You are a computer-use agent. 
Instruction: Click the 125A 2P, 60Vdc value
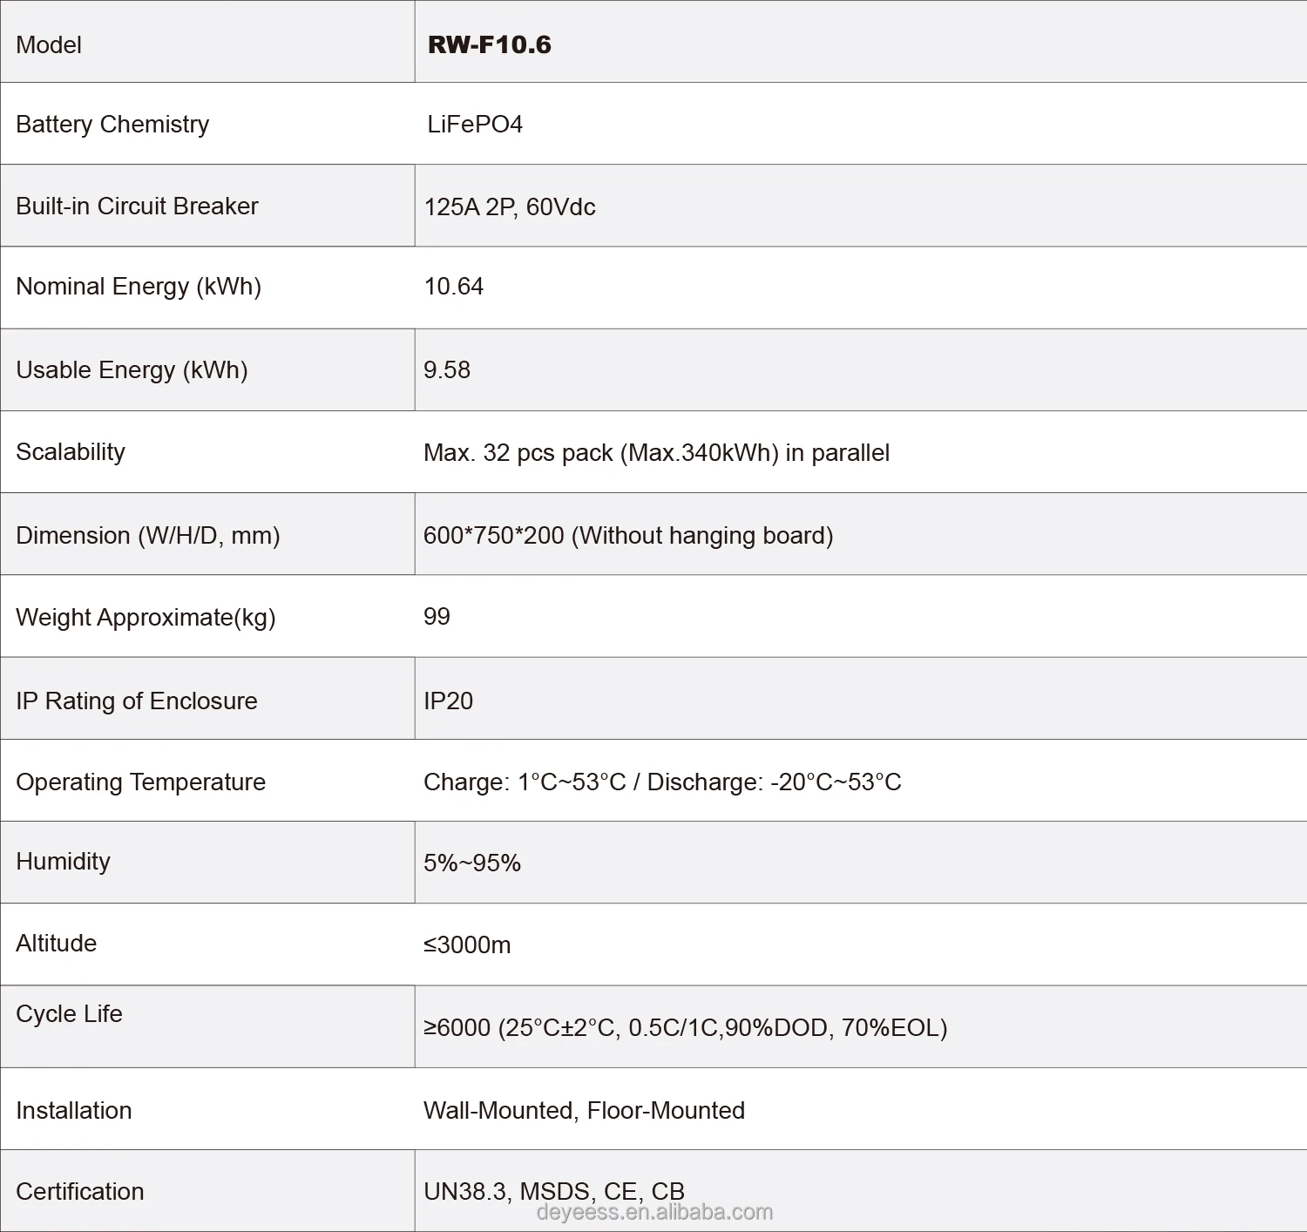pos(510,207)
